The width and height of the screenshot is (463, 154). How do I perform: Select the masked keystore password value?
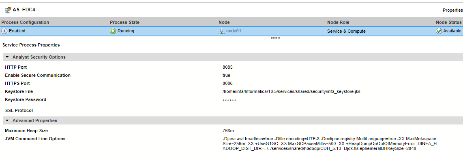pyautogui.click(x=229, y=101)
